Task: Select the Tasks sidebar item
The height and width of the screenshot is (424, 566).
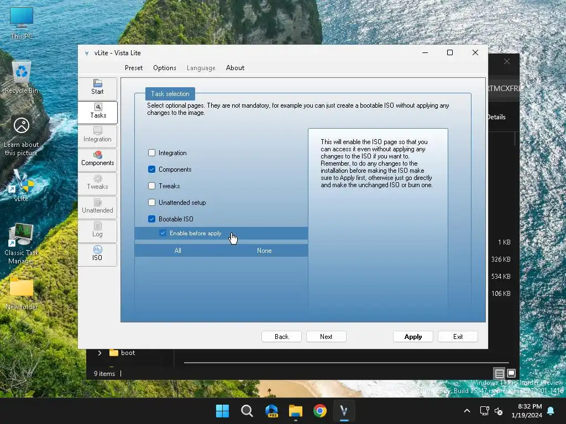Action: point(97,112)
